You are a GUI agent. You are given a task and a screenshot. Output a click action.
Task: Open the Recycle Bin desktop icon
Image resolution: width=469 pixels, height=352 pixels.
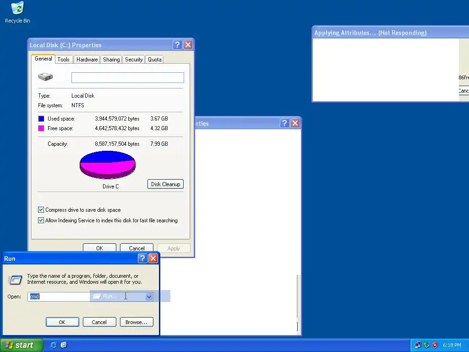[17, 12]
